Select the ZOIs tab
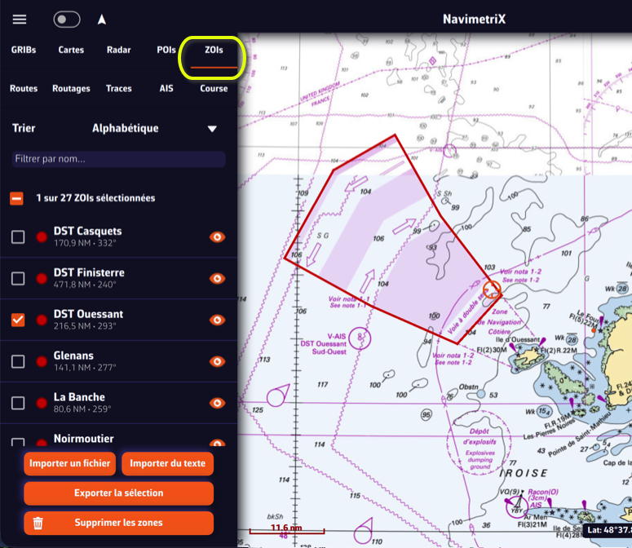The image size is (632, 548). coord(214,50)
